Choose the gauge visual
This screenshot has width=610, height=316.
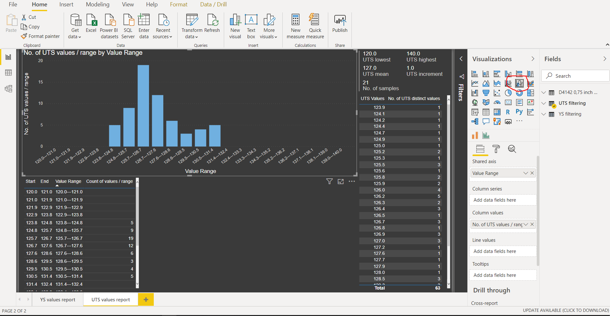coord(497,103)
